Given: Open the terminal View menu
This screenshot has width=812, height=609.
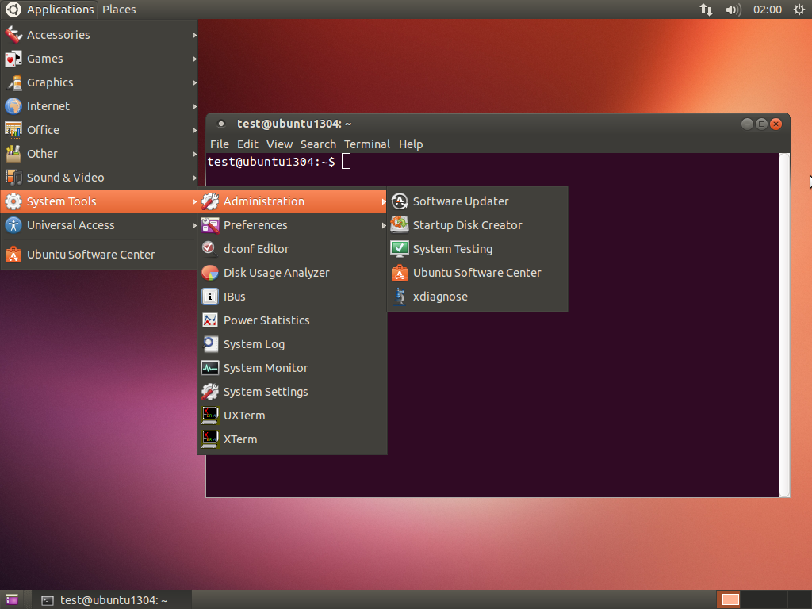Looking at the screenshot, I should coord(280,144).
